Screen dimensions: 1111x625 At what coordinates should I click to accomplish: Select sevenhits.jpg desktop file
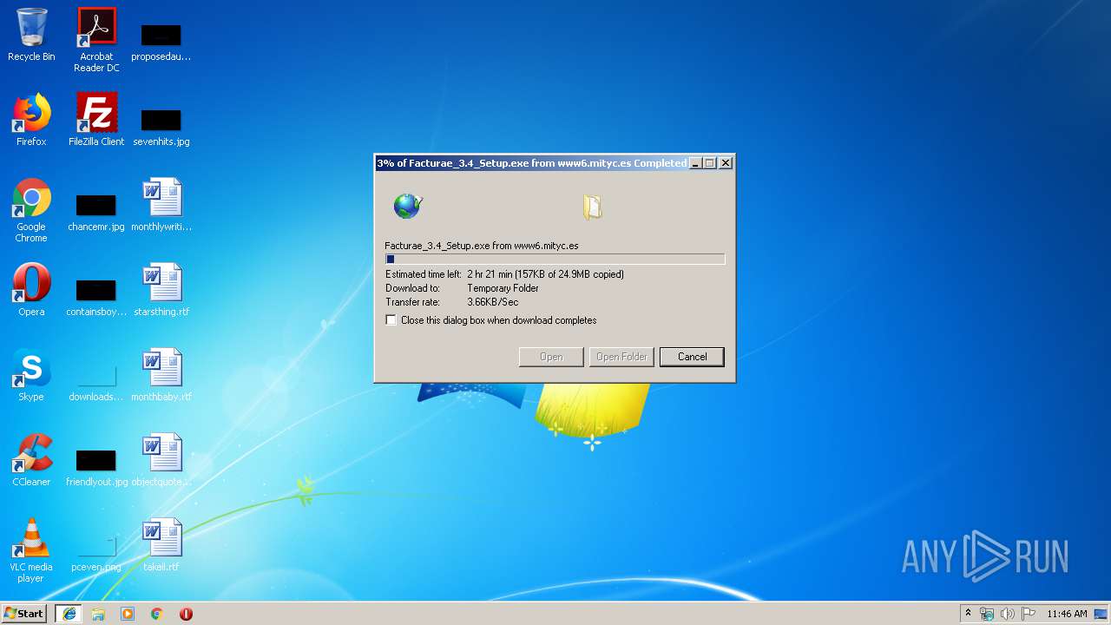pyautogui.click(x=161, y=126)
